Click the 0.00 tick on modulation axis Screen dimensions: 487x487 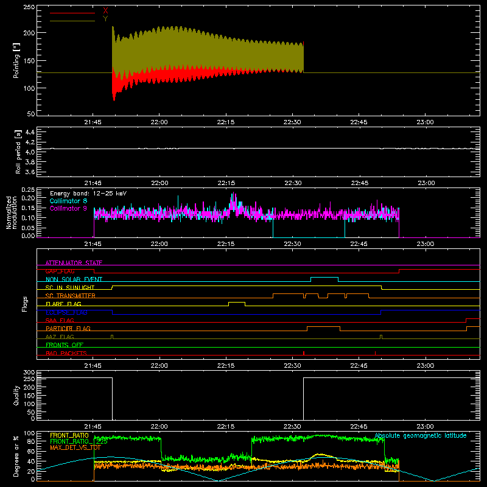[x=28, y=236]
